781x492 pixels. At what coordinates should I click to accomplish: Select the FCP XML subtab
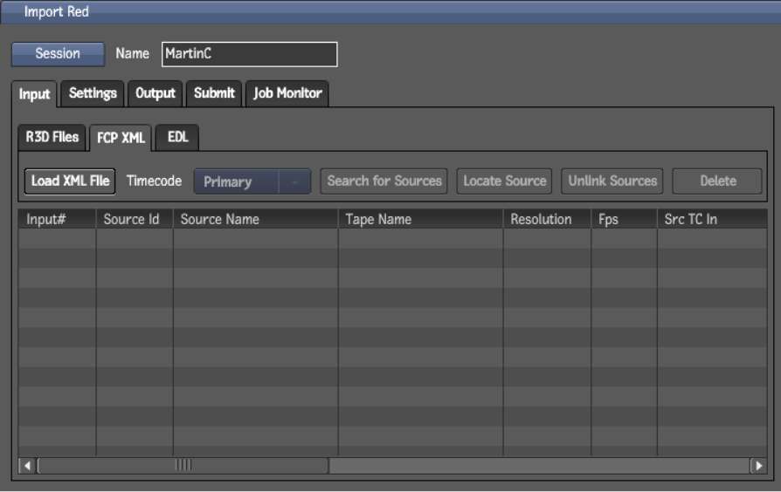pyautogui.click(x=121, y=138)
